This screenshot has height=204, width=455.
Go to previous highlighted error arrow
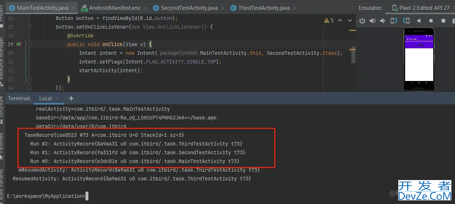tap(340, 21)
